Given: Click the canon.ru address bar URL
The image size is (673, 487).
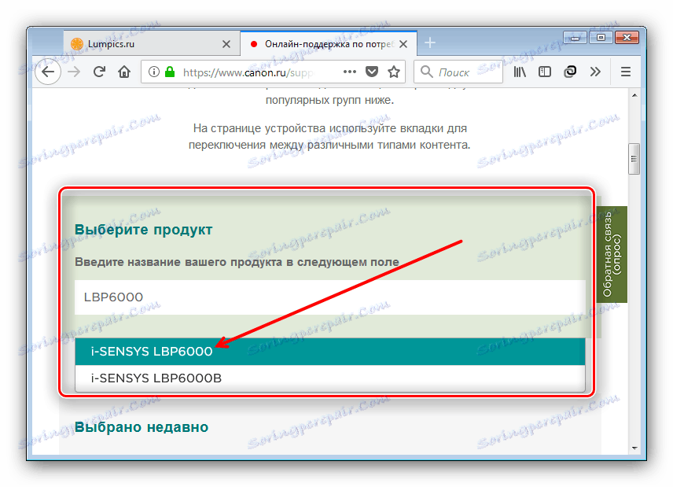Looking at the screenshot, I should tap(248, 72).
